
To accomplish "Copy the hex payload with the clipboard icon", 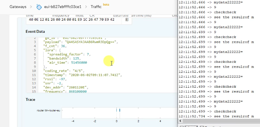I will pos(127,20).
